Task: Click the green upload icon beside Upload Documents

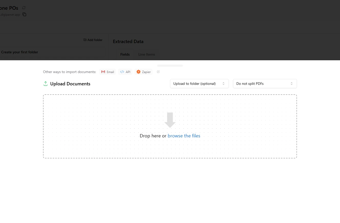Action: pyautogui.click(x=46, y=84)
